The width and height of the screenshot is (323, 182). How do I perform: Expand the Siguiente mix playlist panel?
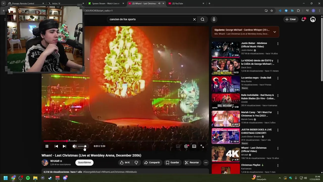[275, 32]
